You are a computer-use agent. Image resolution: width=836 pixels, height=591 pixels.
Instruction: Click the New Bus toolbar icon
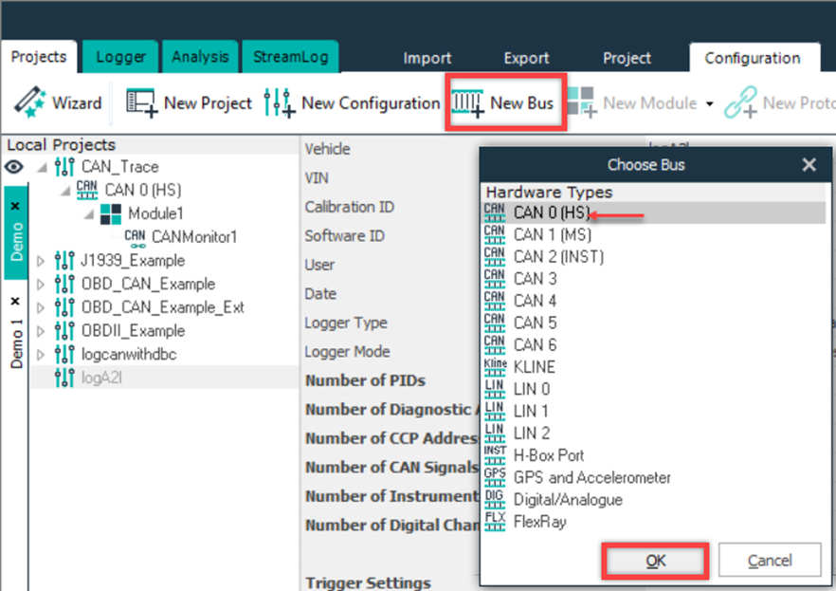pos(466,102)
